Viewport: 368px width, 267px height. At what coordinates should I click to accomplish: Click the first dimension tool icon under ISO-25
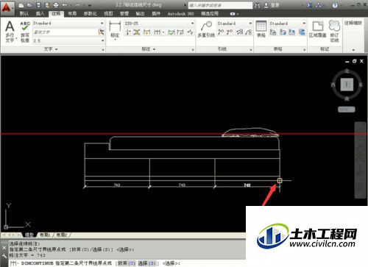pos(128,32)
